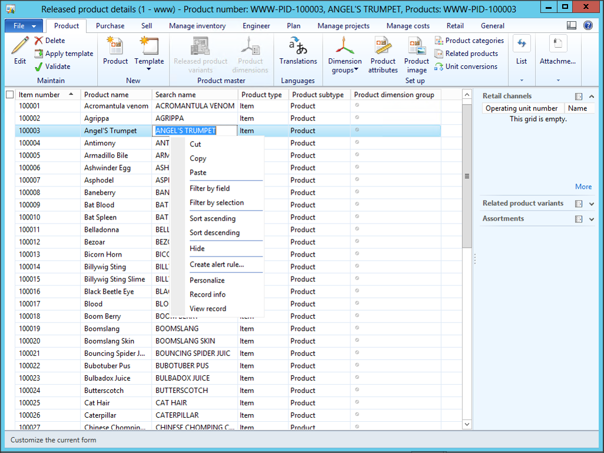Open the Template dropdown in New group
The height and width of the screenshot is (453, 604).
point(149,68)
